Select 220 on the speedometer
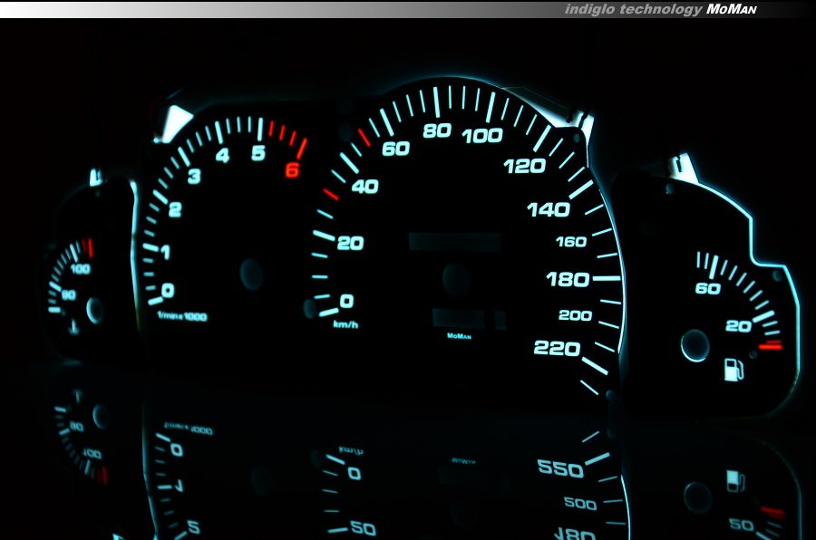This screenshot has height=540, width=816. [x=557, y=349]
